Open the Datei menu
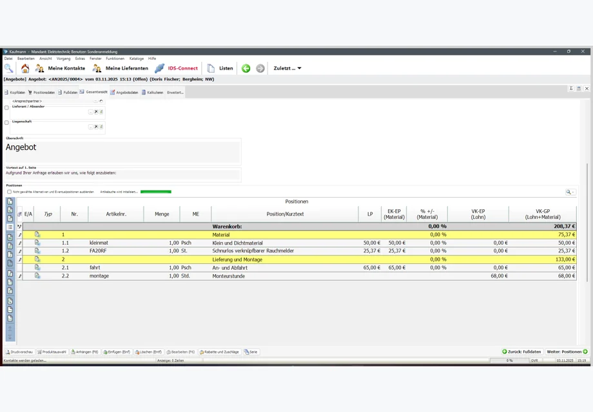Image resolution: width=593 pixels, height=412 pixels. 8,59
